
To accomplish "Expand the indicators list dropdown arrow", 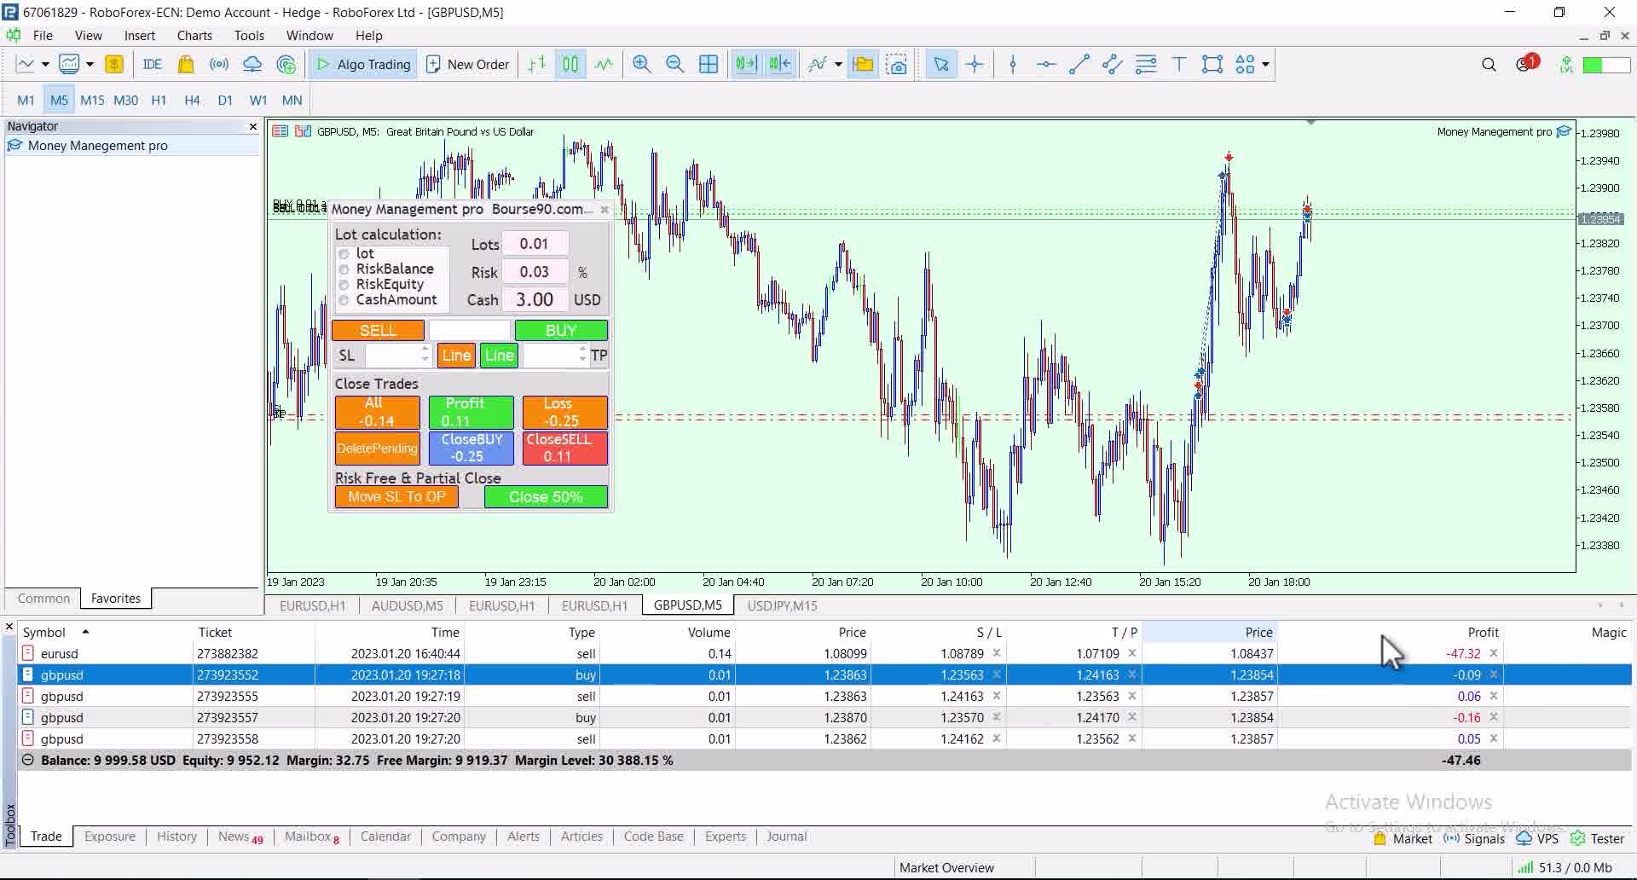I will pos(838,64).
